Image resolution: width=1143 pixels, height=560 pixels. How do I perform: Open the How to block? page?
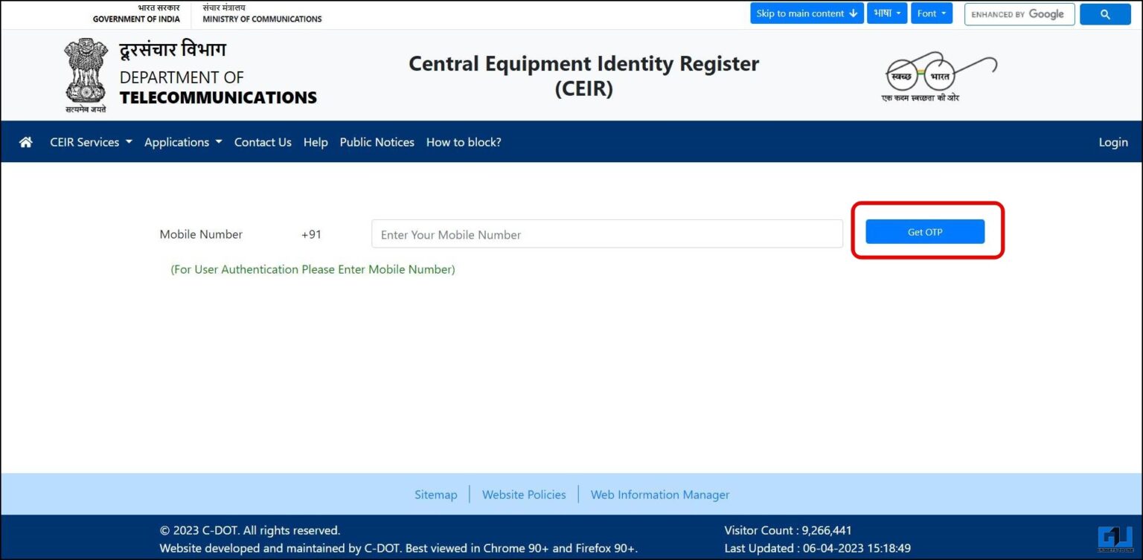tap(463, 142)
